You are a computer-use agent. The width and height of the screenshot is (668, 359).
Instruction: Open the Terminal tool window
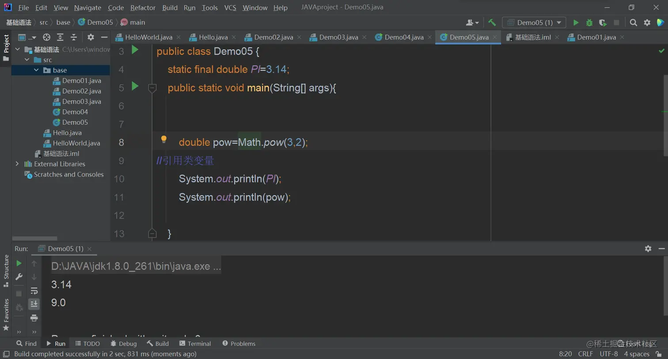(195, 344)
